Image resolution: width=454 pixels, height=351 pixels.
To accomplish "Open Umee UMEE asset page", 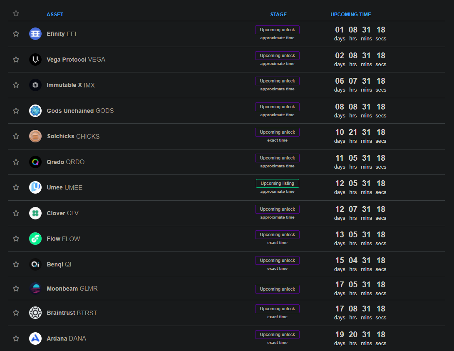I will 65,188.
